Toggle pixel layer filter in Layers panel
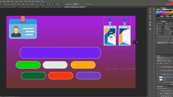The width and height of the screenshot is (173, 97). 166,58
